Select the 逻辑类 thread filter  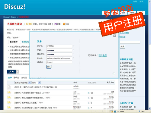pos(16,77)
